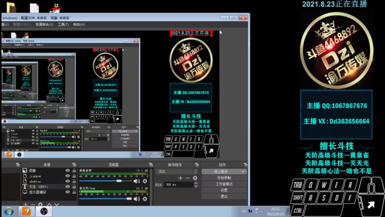
Task: Click the jianpan source file icon
Action: pyautogui.click(x=25, y=176)
